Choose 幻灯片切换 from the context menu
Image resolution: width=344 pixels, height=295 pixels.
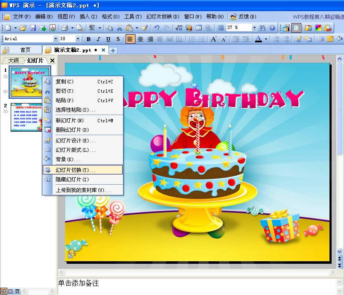76,170
